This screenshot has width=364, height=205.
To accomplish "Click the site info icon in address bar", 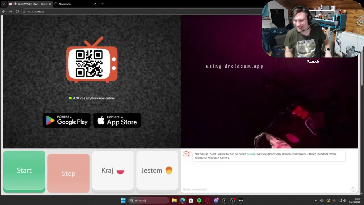I will click(24, 11).
